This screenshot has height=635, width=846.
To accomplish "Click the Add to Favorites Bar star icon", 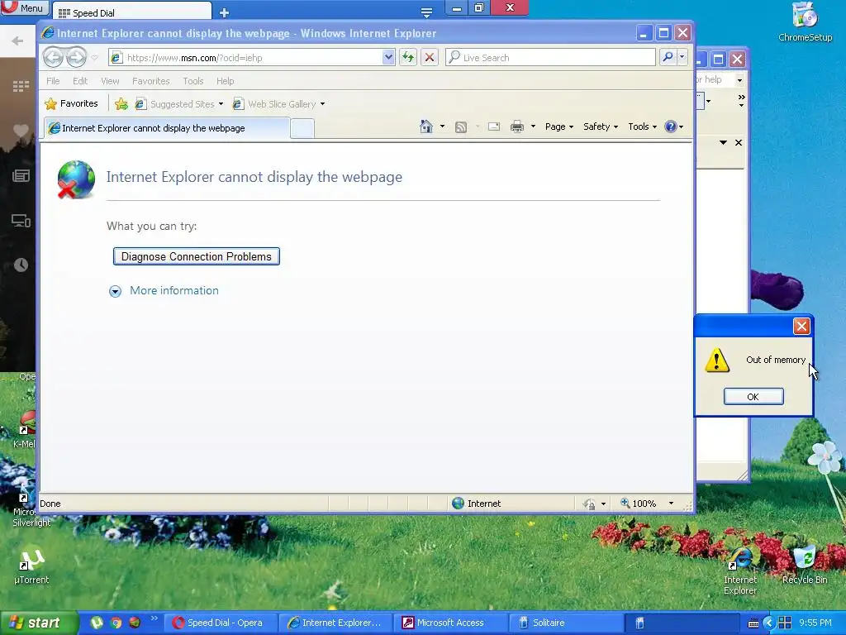I will [x=122, y=103].
